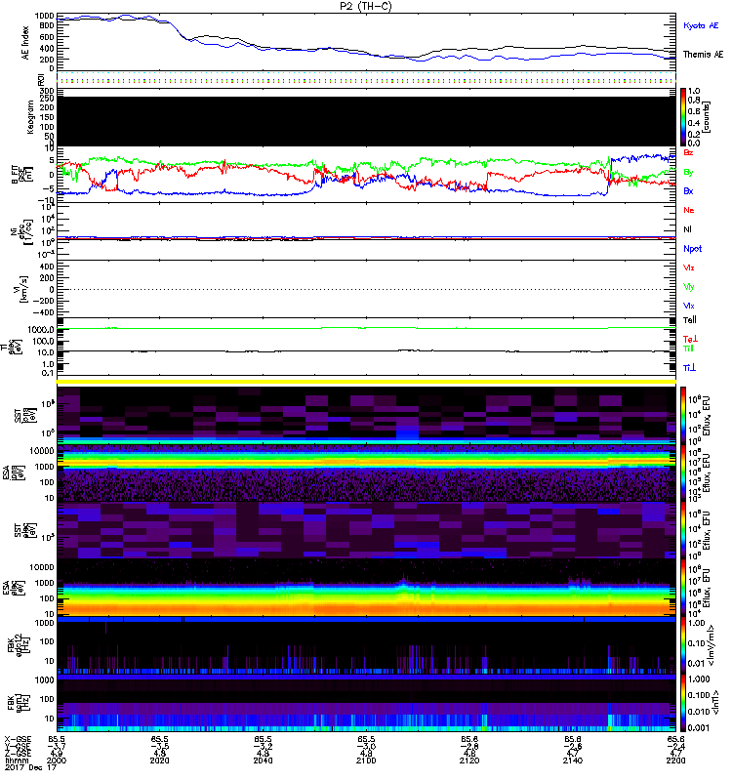732x781 pixels.
Task: Click the black Keogram data panel
Action: (366, 121)
